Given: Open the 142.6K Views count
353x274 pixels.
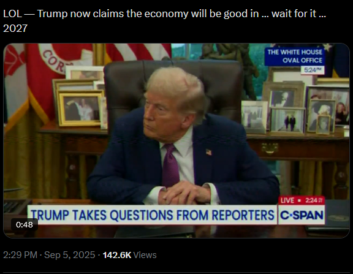Looking at the screenshot, I should pyautogui.click(x=129, y=255).
